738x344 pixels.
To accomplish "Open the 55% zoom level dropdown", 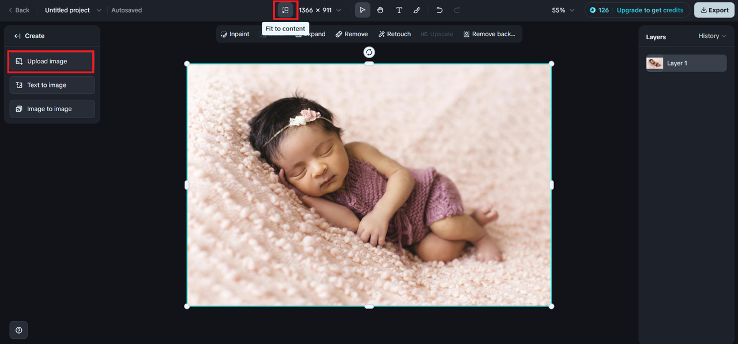I will [x=563, y=10].
